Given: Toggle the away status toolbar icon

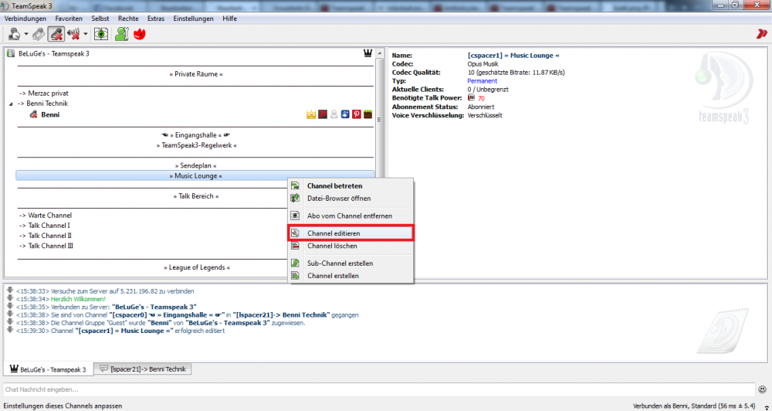Looking at the screenshot, I should click(14, 34).
